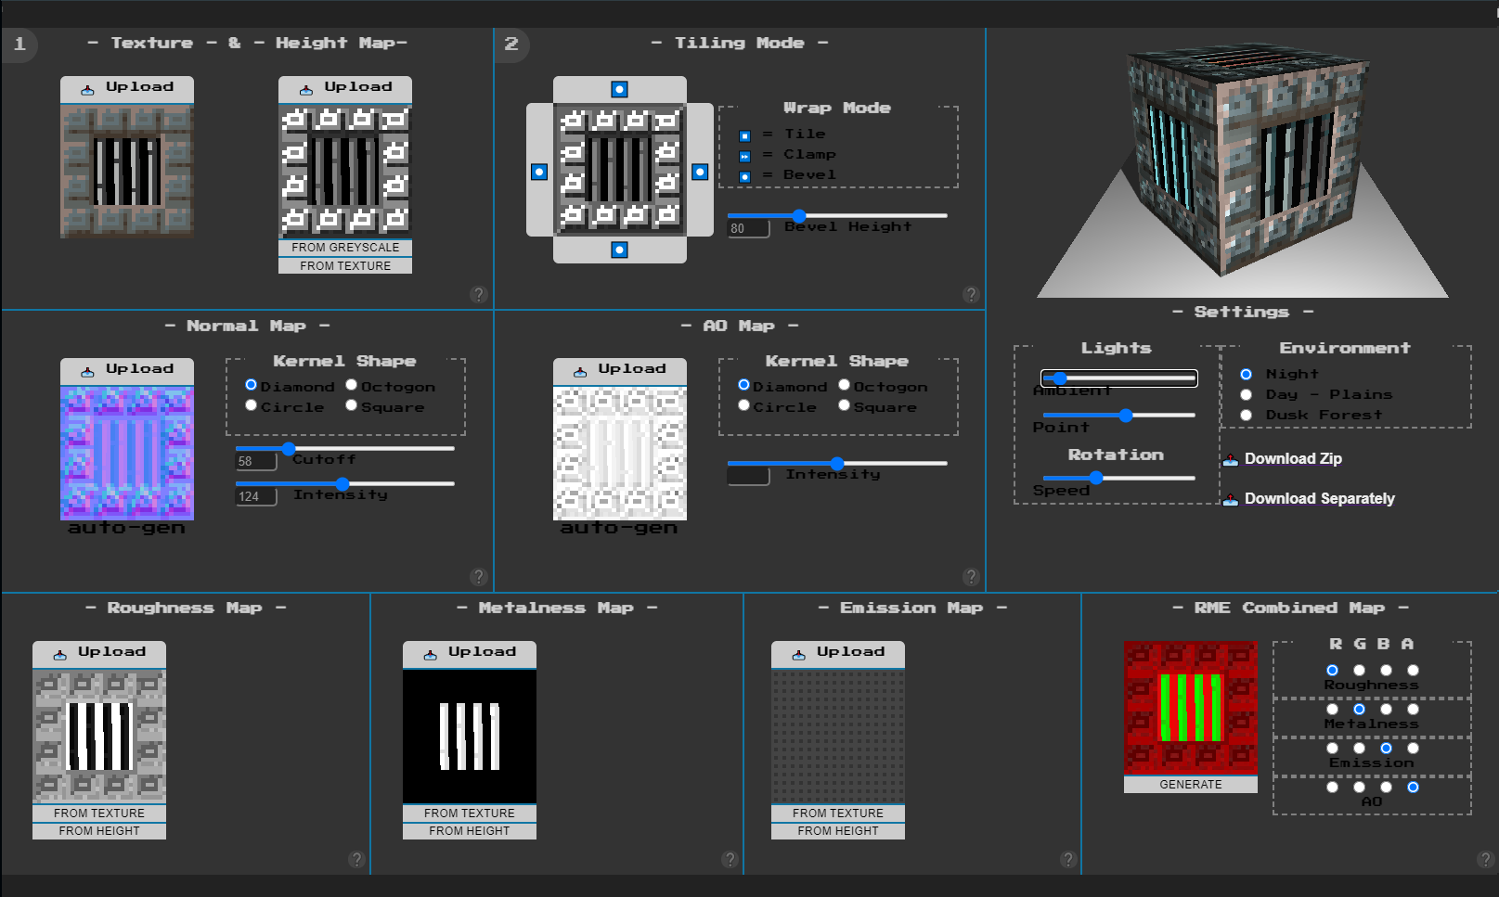The image size is (1499, 897).
Task: Select Circle kernel shape for Normal Map
Action: [x=251, y=405]
